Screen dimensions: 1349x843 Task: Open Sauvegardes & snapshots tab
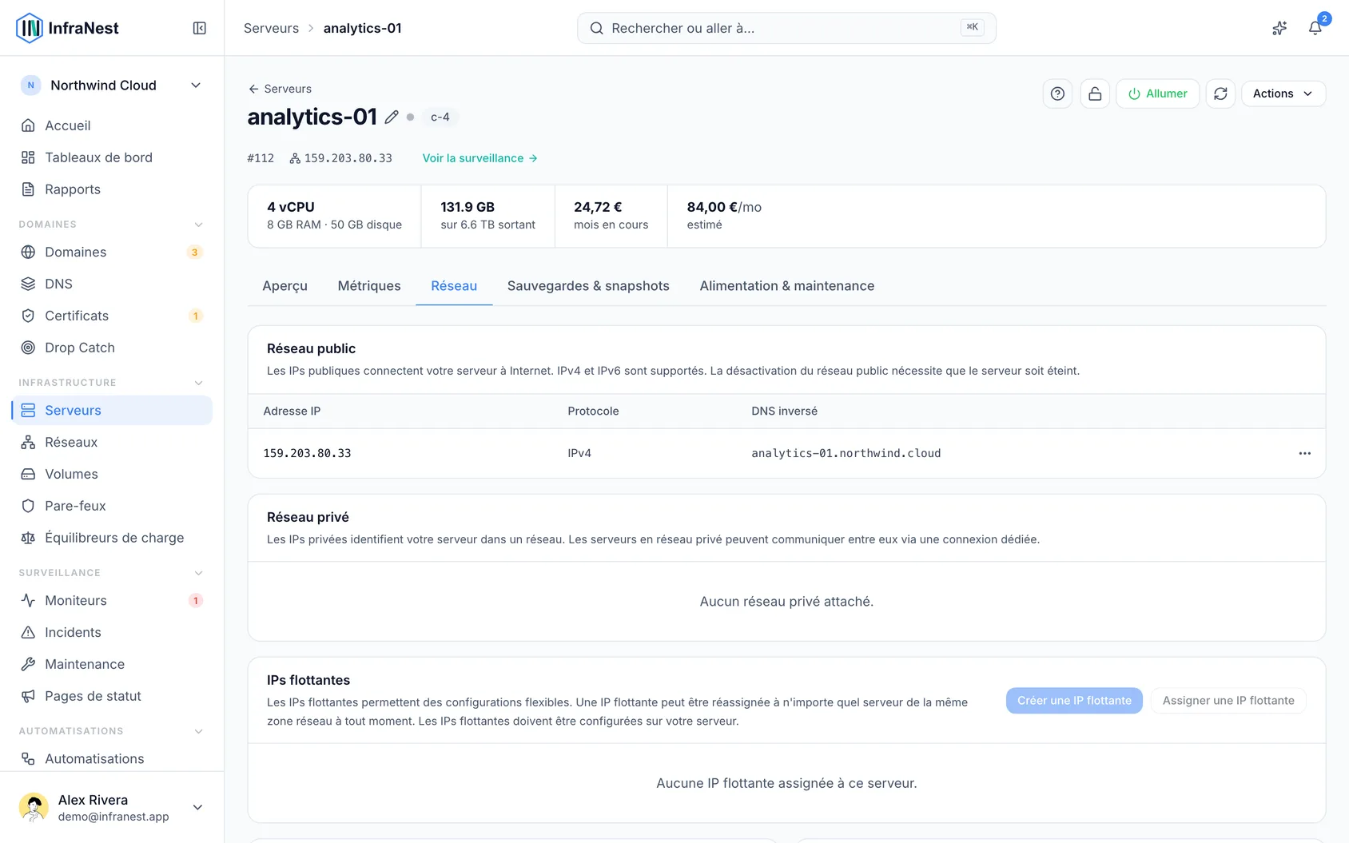[x=588, y=286]
